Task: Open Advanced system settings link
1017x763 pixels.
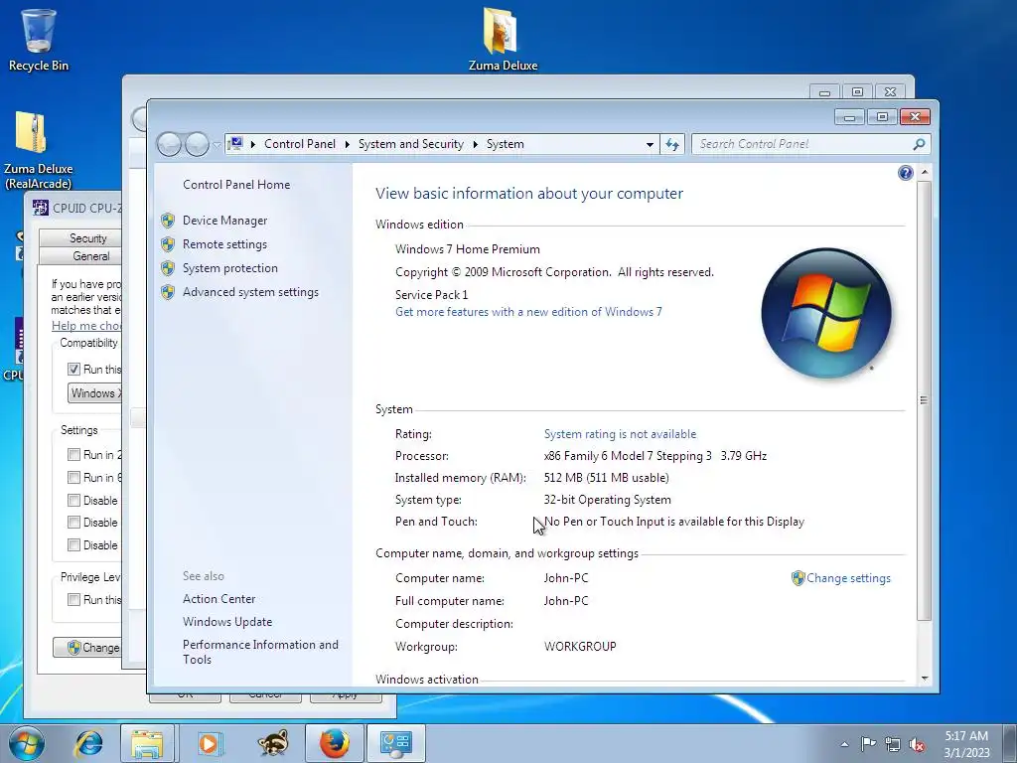Action: tap(250, 292)
